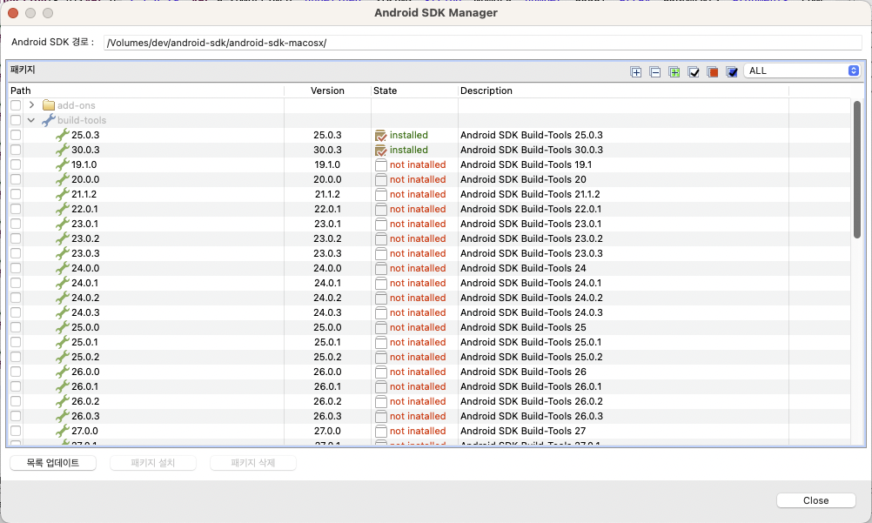Viewport: 872px width, 523px height.
Task: Click not-installed state icon of 19.1.0
Action: [381, 164]
